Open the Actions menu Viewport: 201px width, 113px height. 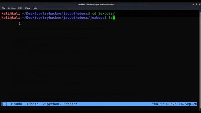click(x=12, y=8)
